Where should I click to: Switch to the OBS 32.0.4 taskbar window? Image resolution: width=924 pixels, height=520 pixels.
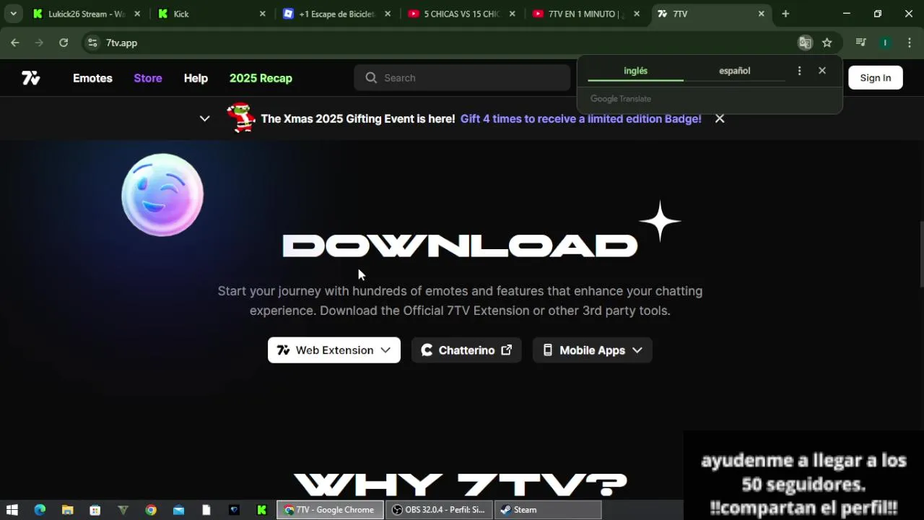(440, 510)
